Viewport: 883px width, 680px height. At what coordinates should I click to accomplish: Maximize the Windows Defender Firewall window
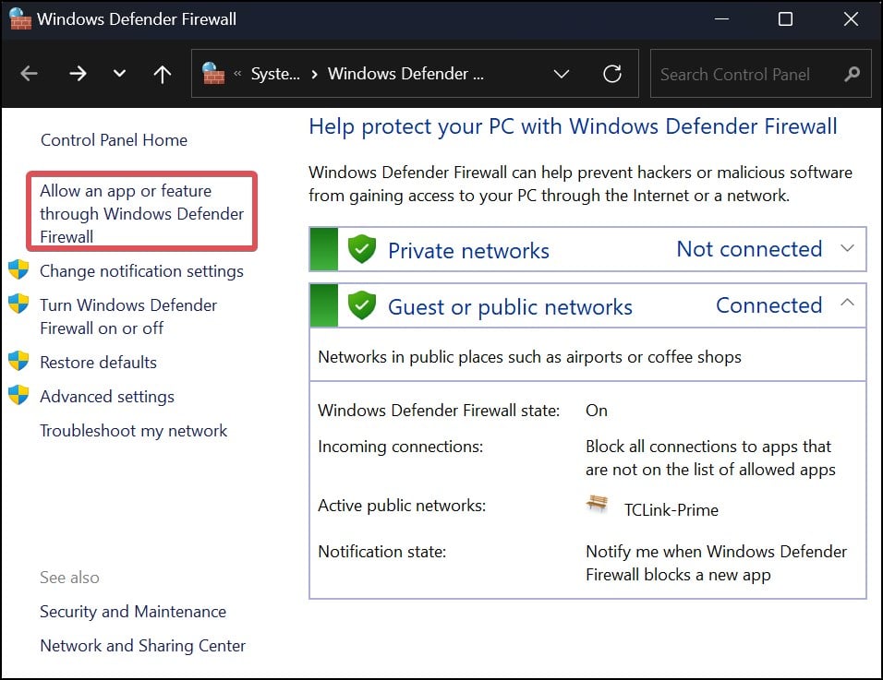pos(785,19)
